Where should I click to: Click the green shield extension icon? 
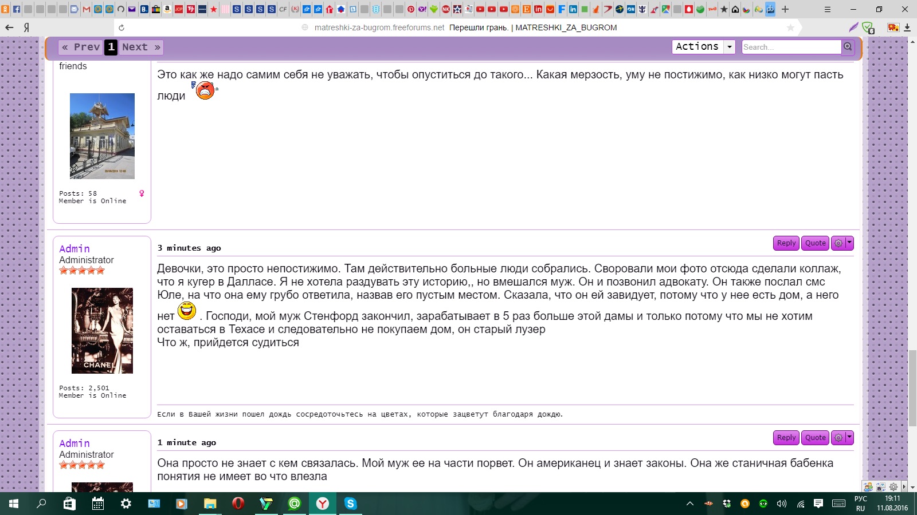click(x=868, y=27)
